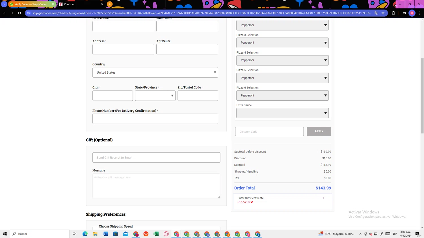The width and height of the screenshot is (424, 238).
Task: Click the taskbar Buscar search box
Action: click(40, 234)
